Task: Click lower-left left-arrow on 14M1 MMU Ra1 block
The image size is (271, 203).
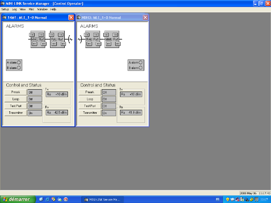Action: click(x=35, y=44)
